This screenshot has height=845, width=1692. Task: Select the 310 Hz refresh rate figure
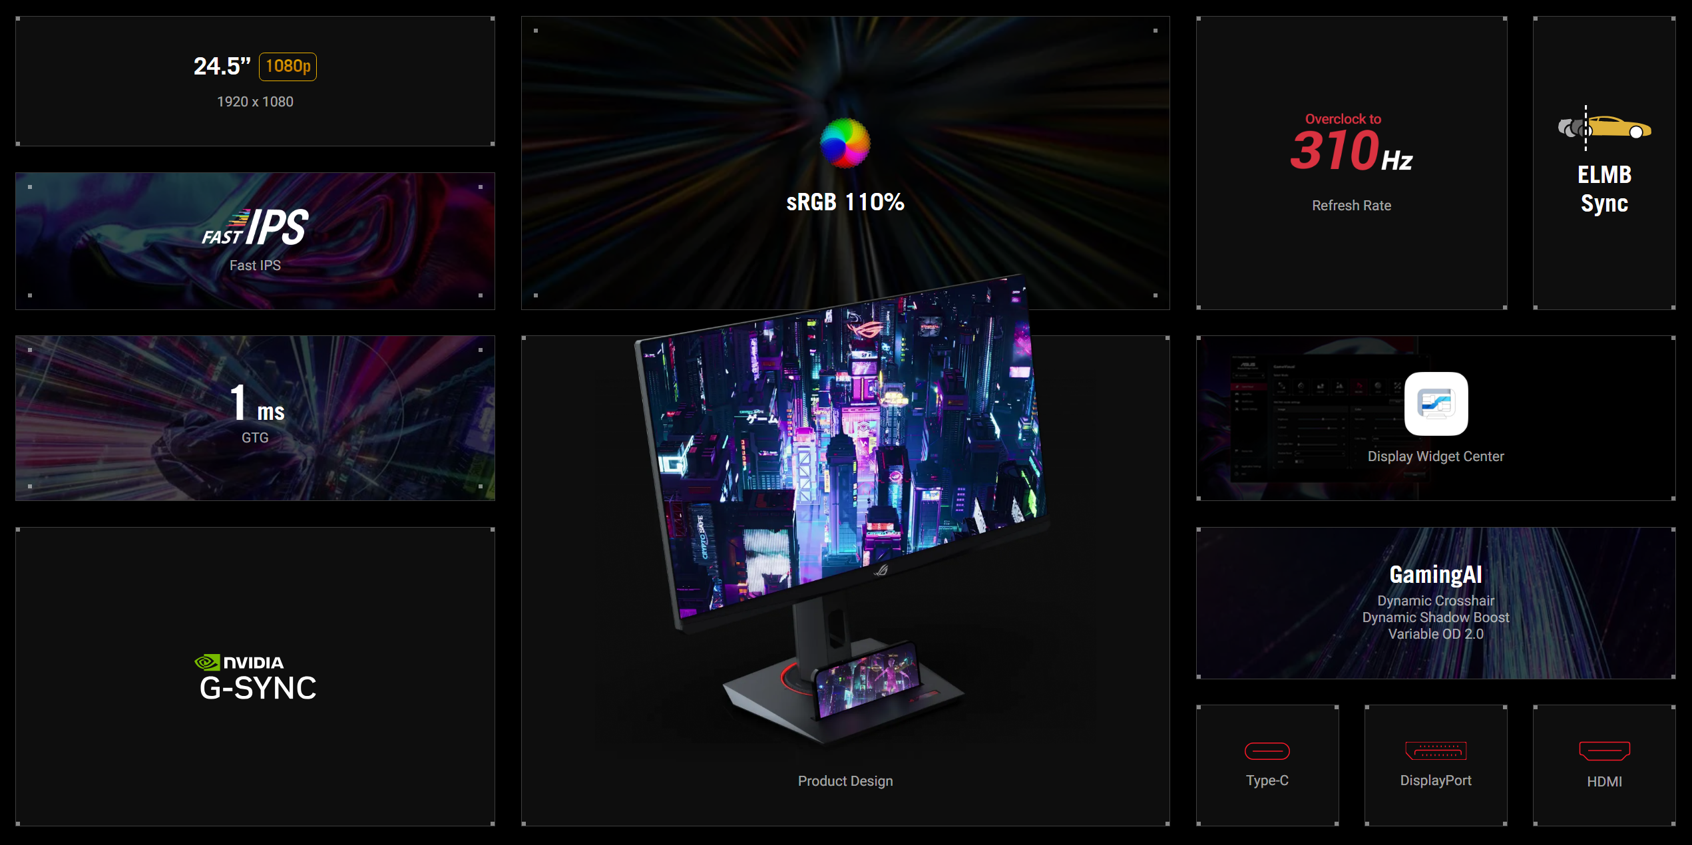1351,151
